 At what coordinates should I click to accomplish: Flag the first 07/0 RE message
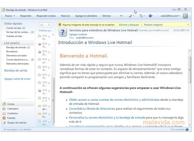(49, 37)
